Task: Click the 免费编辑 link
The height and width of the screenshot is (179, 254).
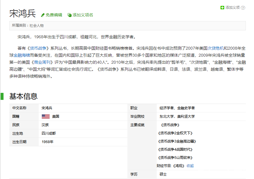Action: tap(54, 15)
